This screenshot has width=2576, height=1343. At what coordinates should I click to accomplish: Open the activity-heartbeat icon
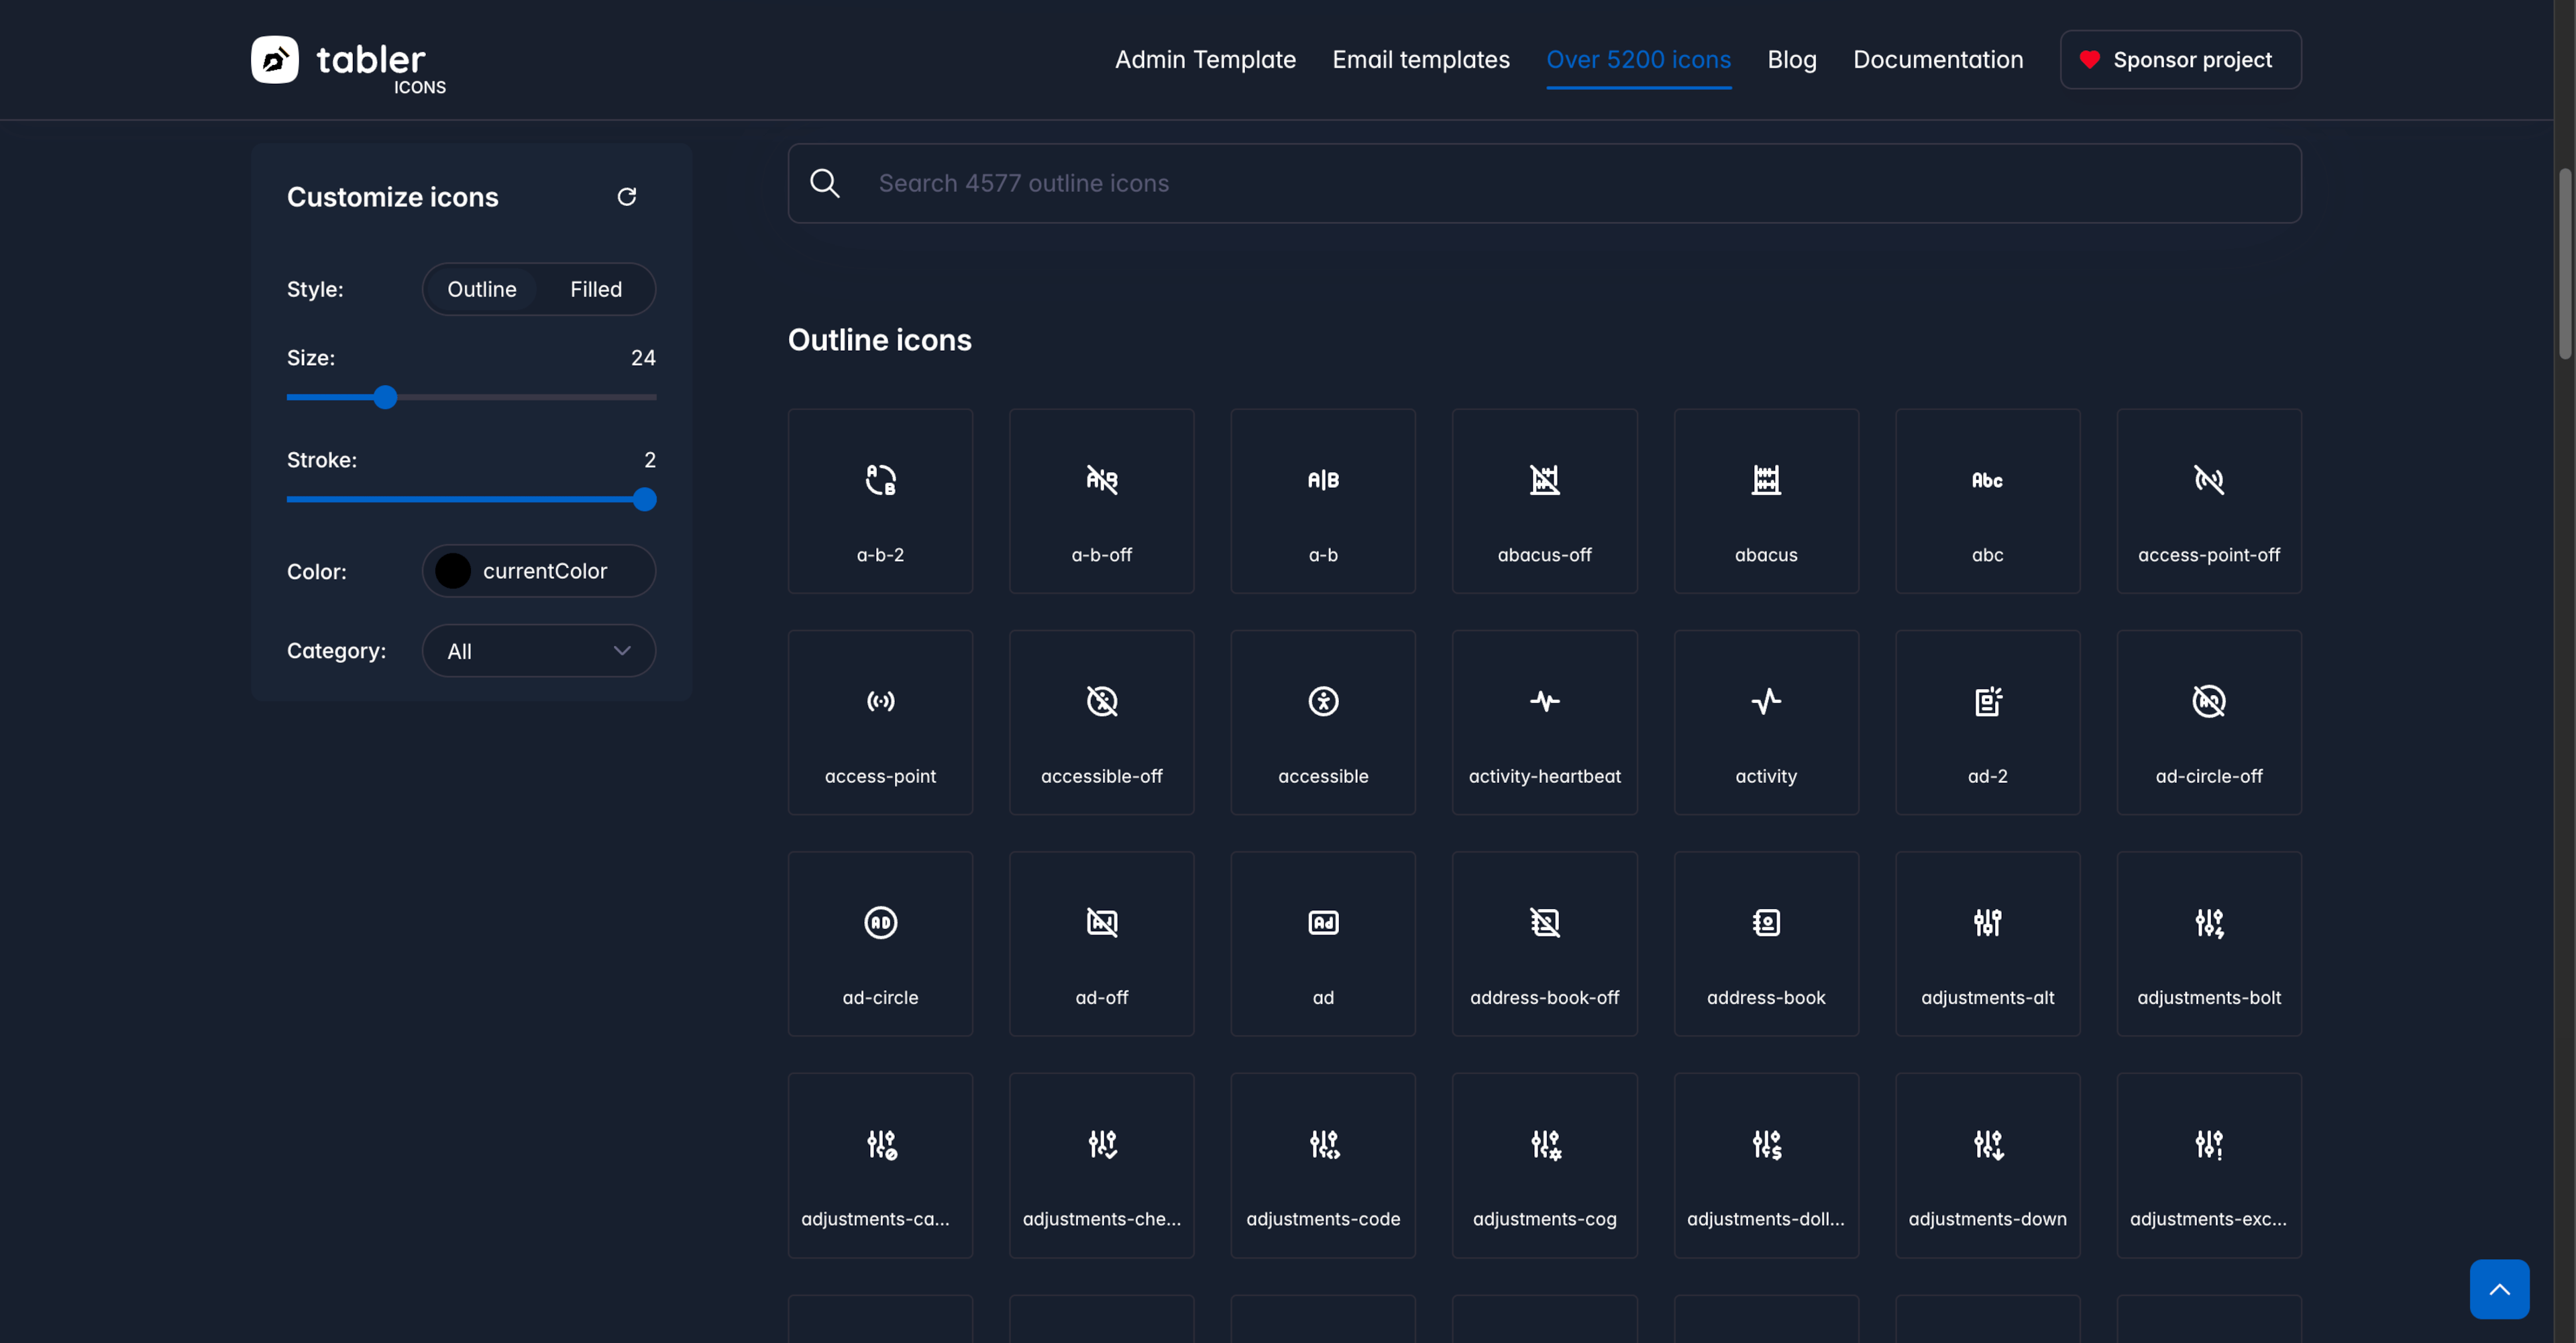(x=1544, y=722)
